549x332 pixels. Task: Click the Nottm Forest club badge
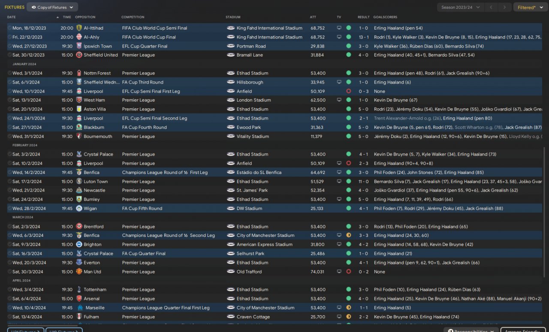click(x=79, y=73)
